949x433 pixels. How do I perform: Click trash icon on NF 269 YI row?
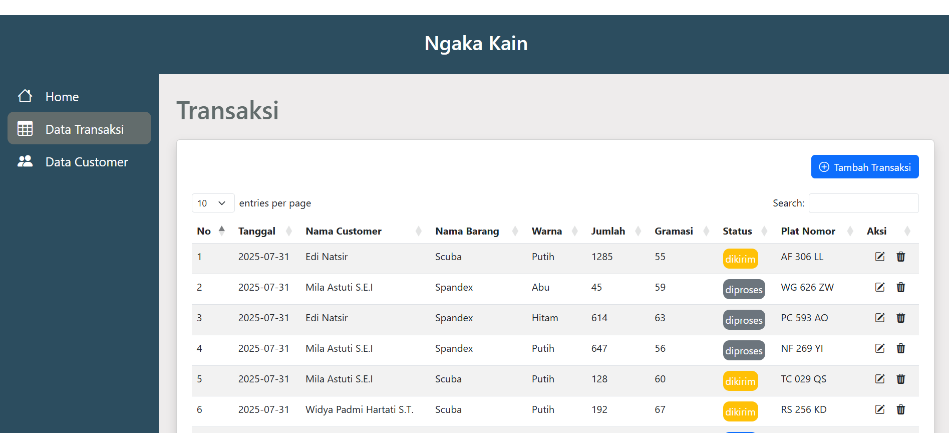click(901, 348)
